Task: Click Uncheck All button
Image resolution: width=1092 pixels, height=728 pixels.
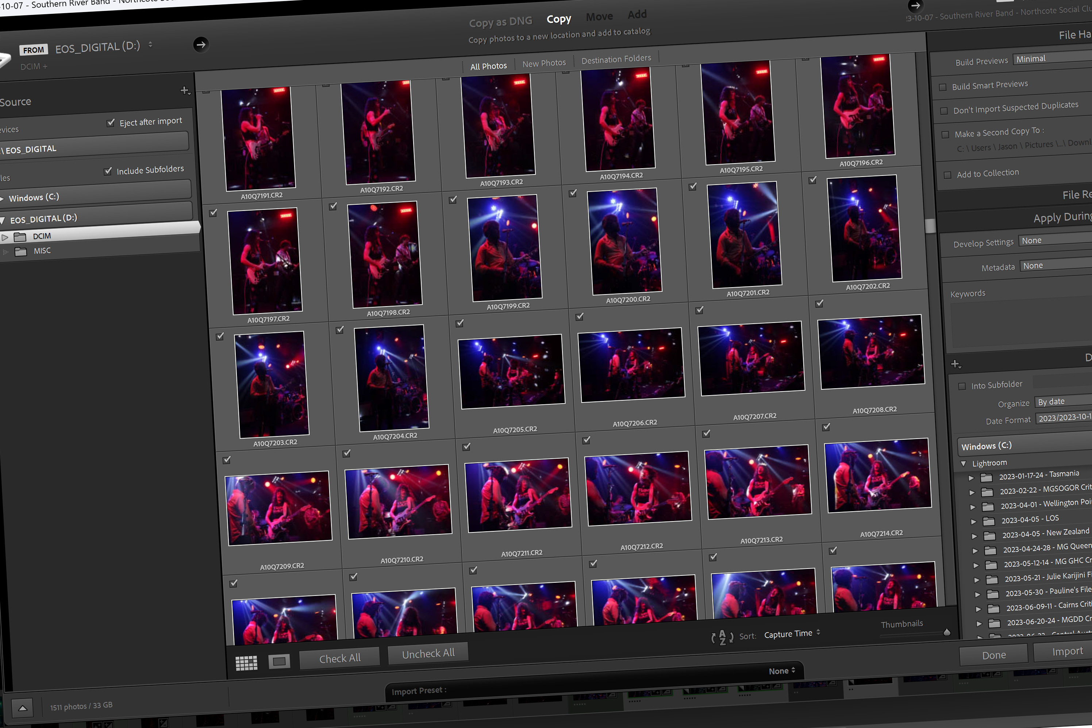Action: click(x=428, y=654)
